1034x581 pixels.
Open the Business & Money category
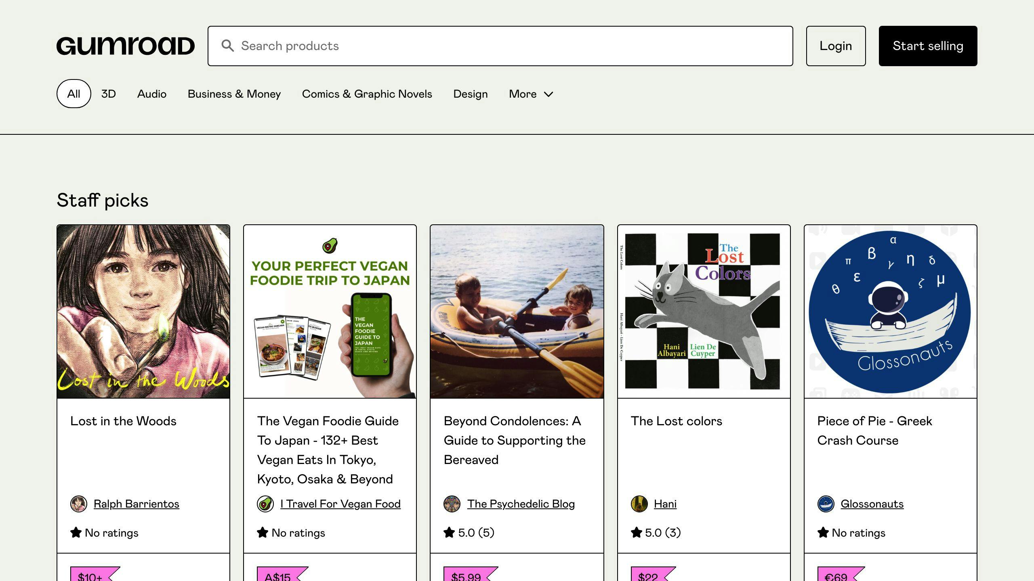tap(234, 93)
